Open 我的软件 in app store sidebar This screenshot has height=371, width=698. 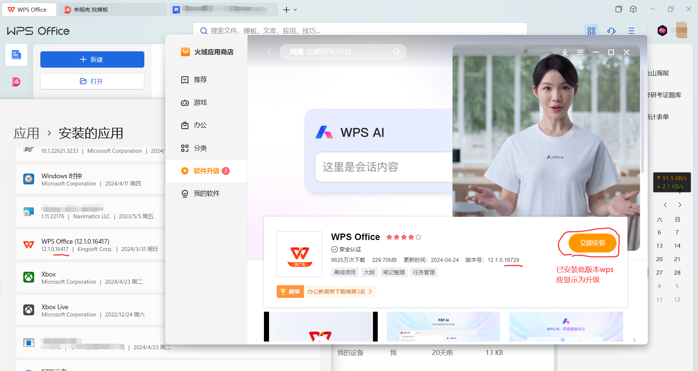point(206,194)
